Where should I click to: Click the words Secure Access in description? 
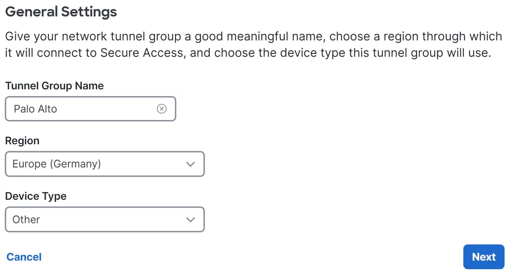141,53
